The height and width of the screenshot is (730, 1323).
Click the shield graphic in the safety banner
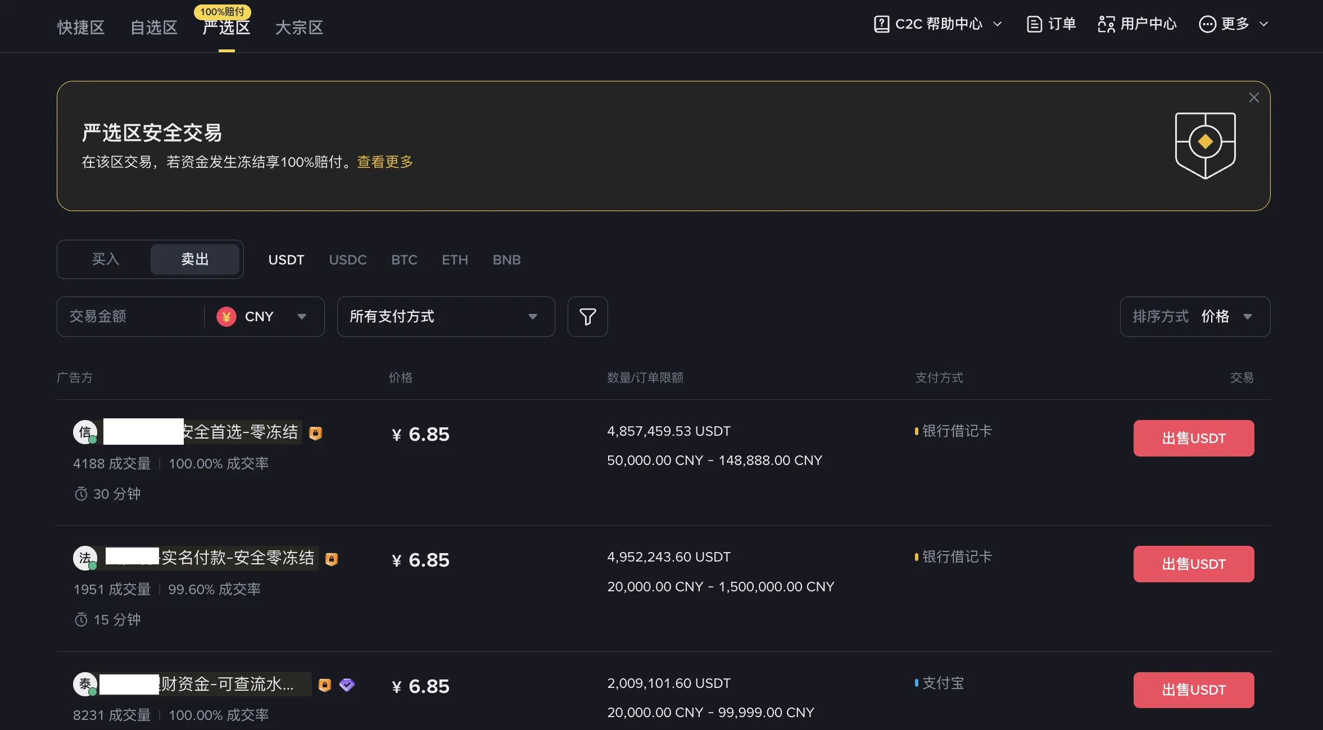tap(1205, 144)
